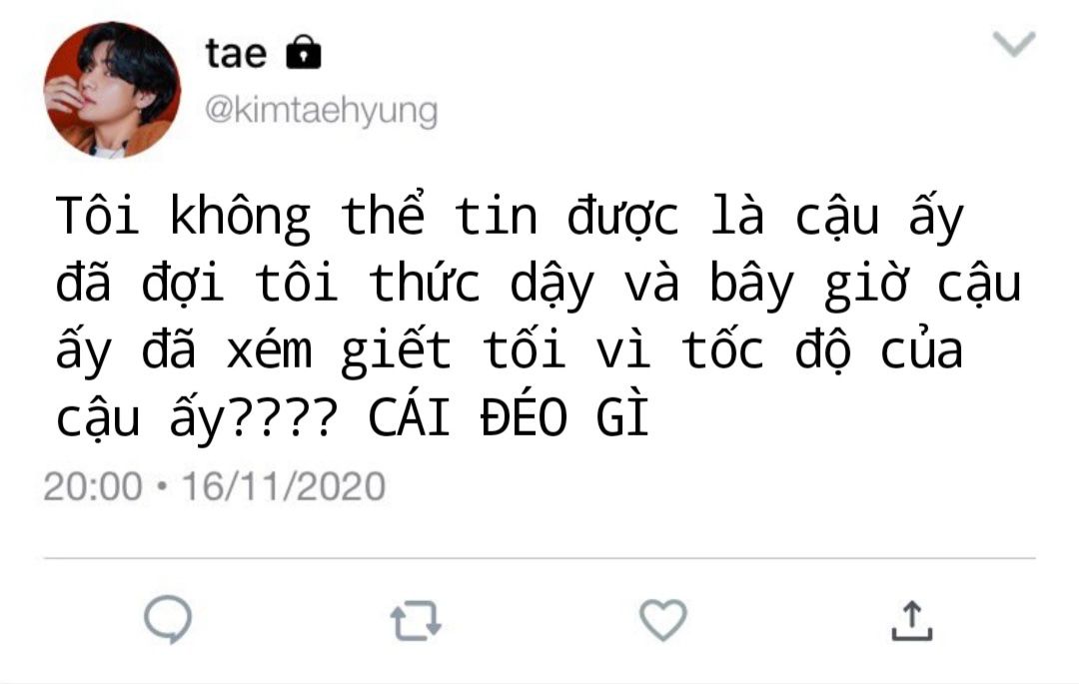Open the @kimtaehyung handle link
The width and height of the screenshot is (1079, 684).
(322, 111)
